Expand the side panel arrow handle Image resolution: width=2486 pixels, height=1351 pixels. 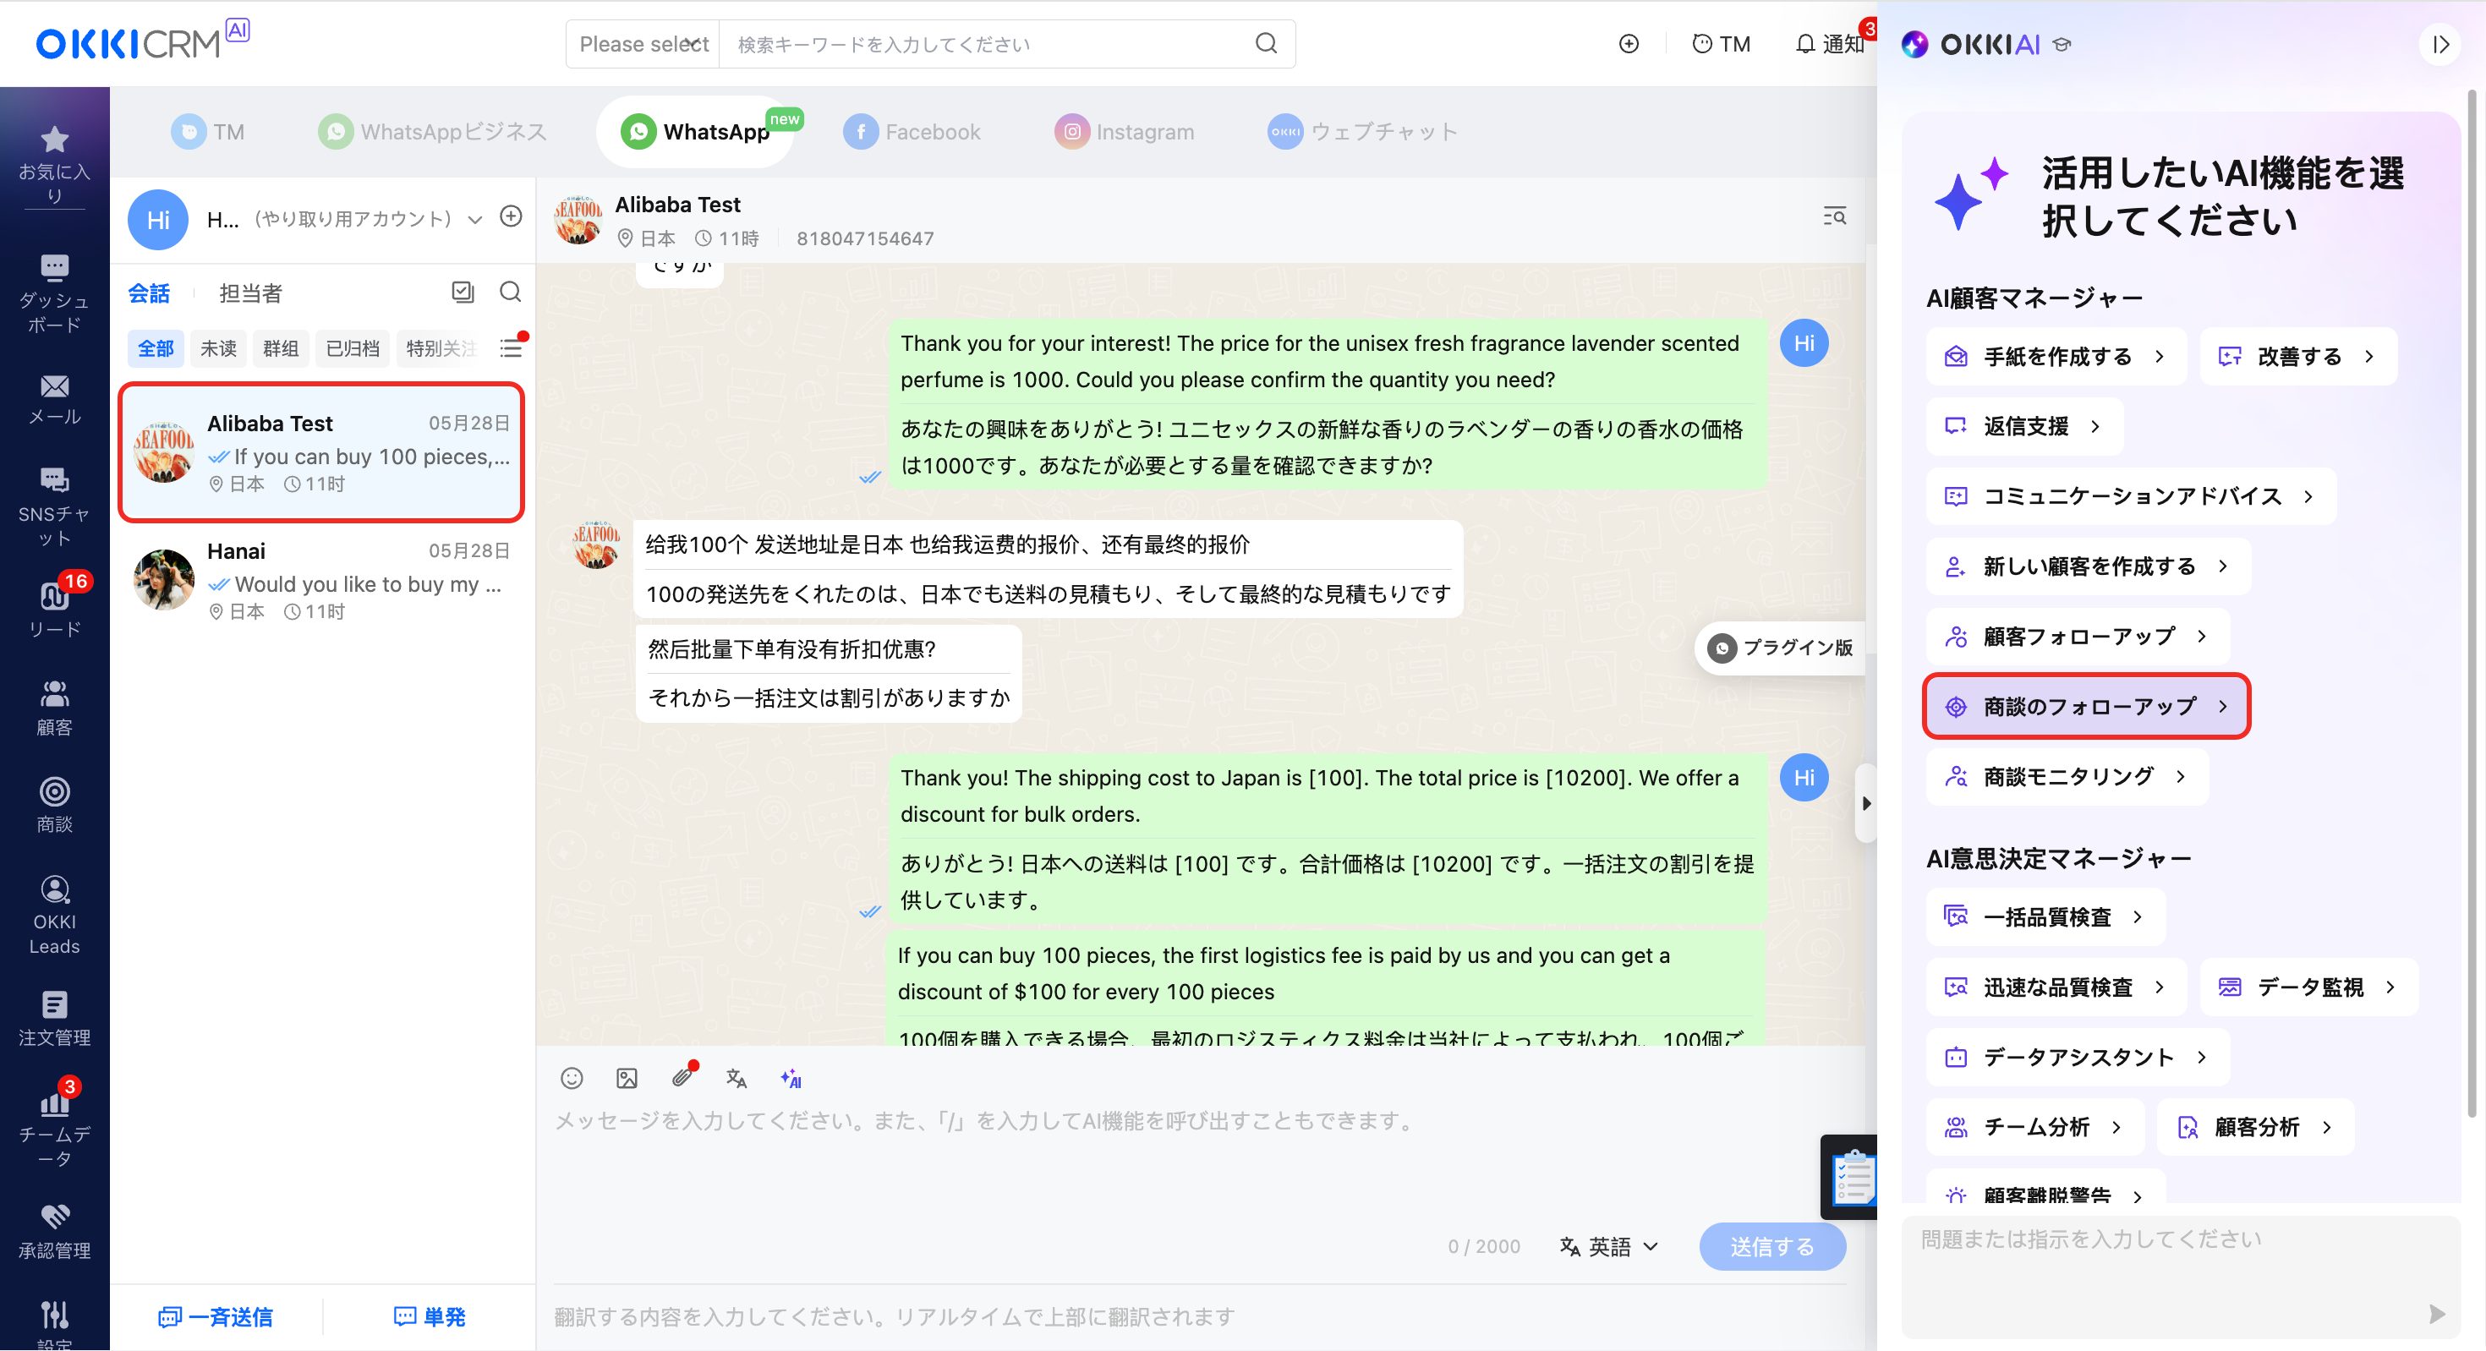1866,803
